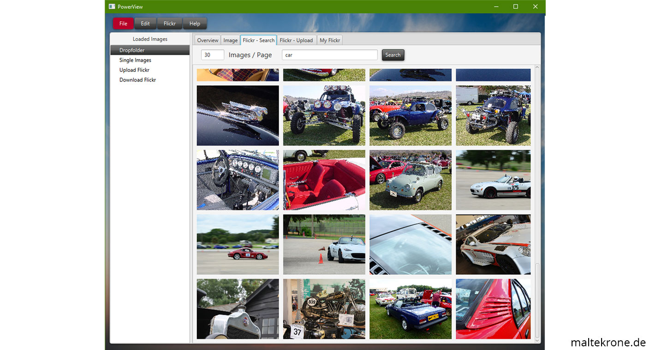Image resolution: width=650 pixels, height=350 pixels.
Task: Open the vintage car grille thumbnail
Action: (238, 309)
